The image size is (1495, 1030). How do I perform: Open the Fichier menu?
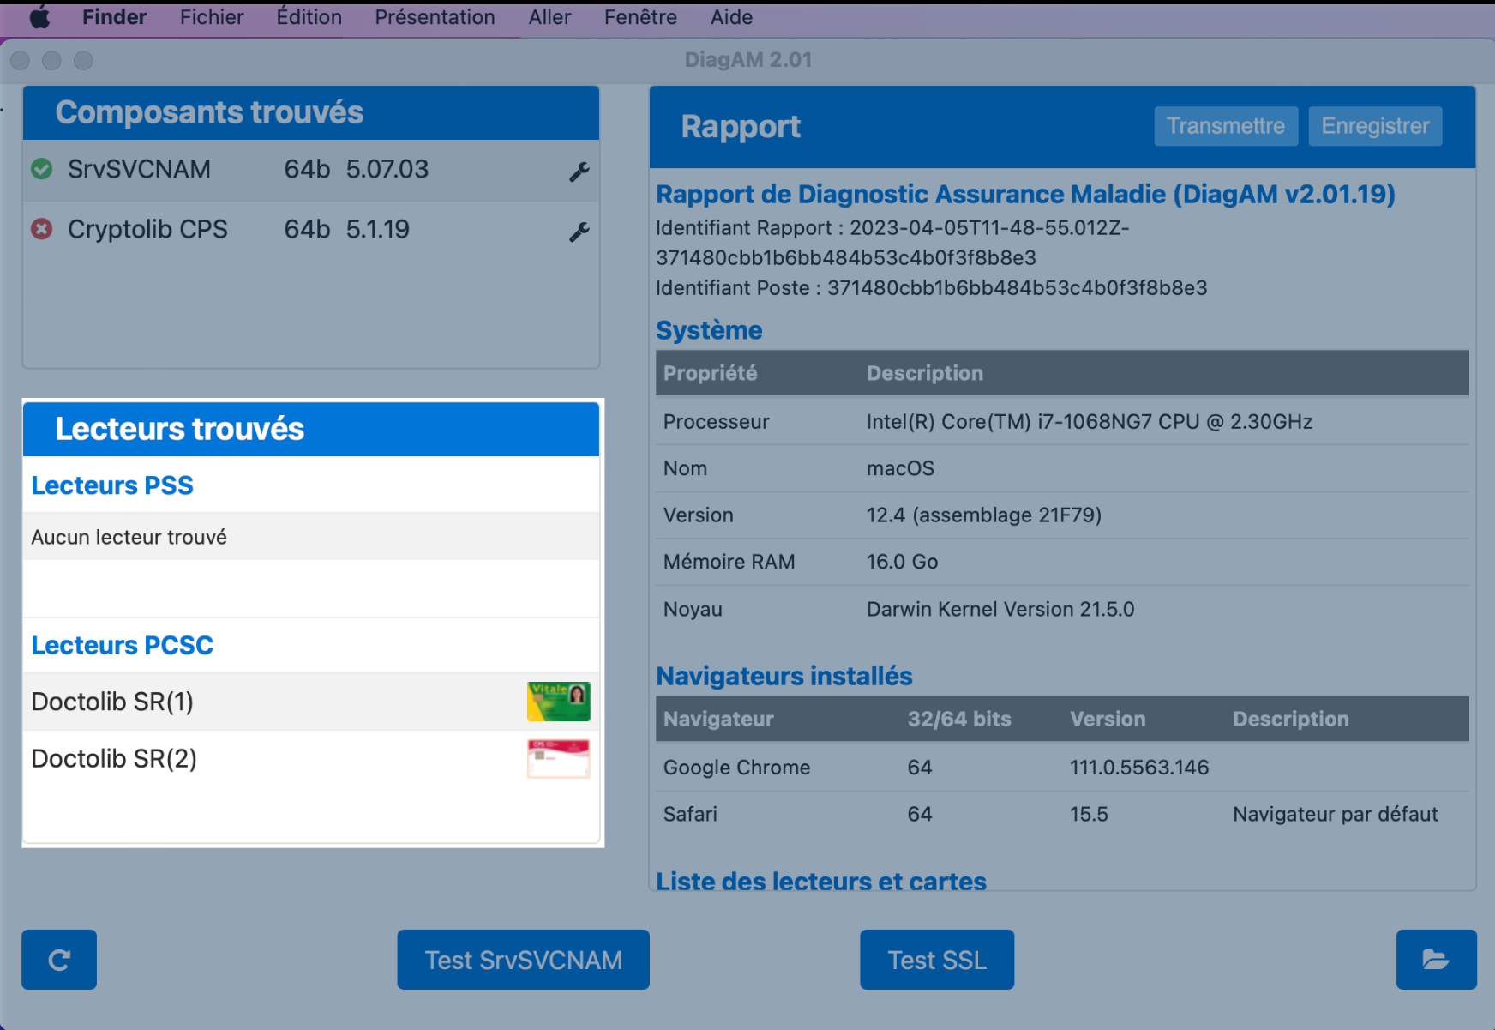pos(212,17)
